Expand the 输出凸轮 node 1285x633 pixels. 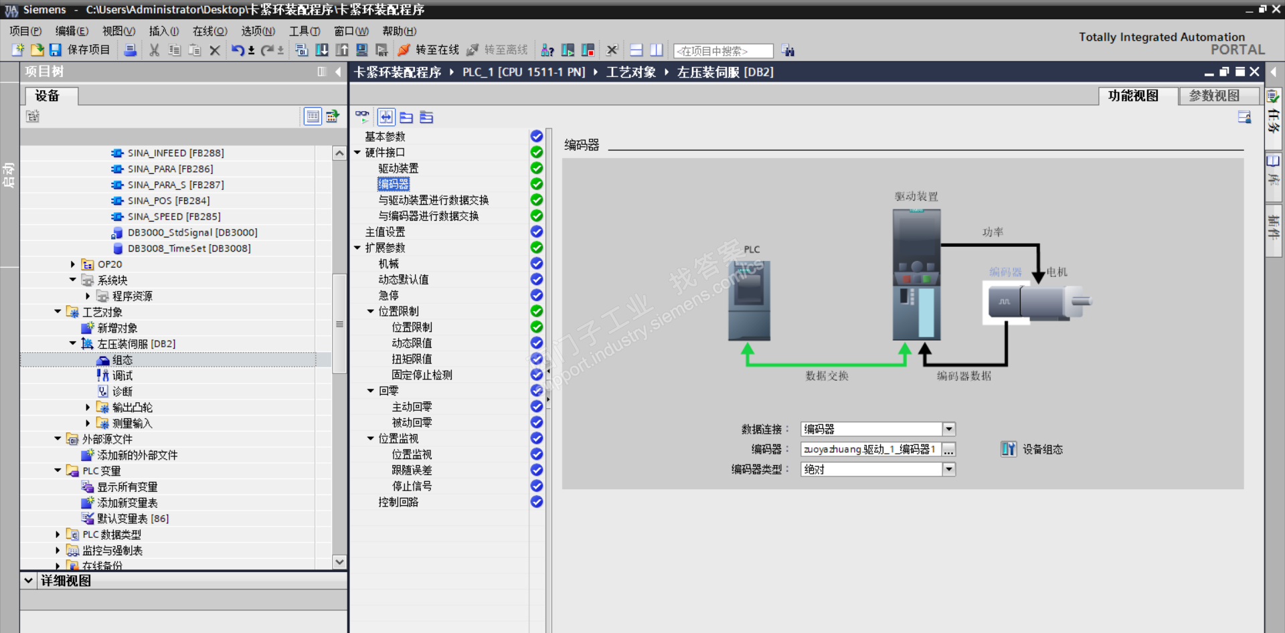[88, 407]
